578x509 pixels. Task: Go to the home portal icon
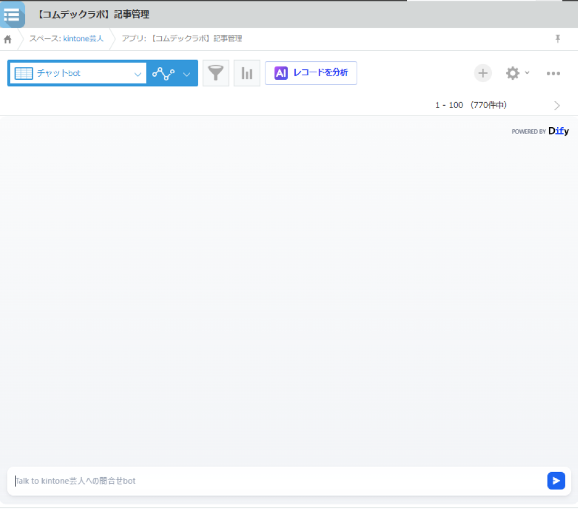click(8, 39)
